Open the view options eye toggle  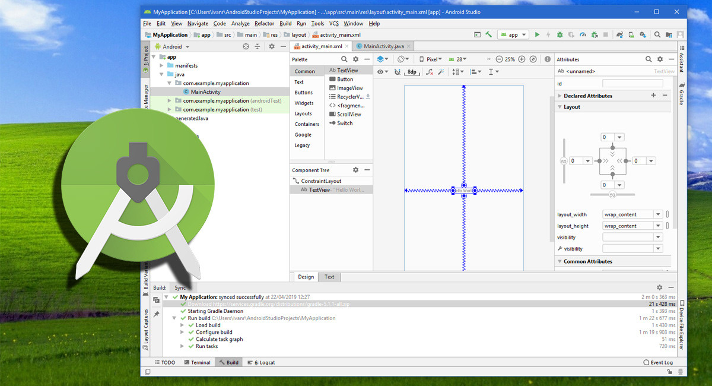coord(380,71)
